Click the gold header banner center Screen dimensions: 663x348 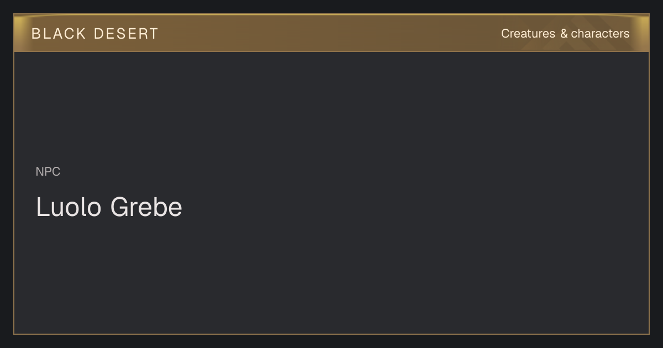[x=331, y=33]
